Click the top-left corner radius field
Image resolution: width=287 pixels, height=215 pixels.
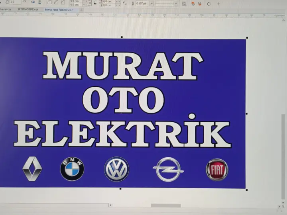[76, 1]
